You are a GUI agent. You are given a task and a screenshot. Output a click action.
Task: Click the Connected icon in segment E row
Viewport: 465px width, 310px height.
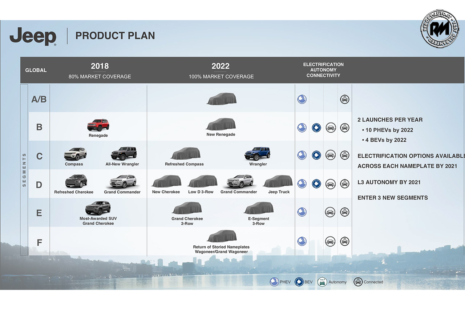tap(344, 212)
